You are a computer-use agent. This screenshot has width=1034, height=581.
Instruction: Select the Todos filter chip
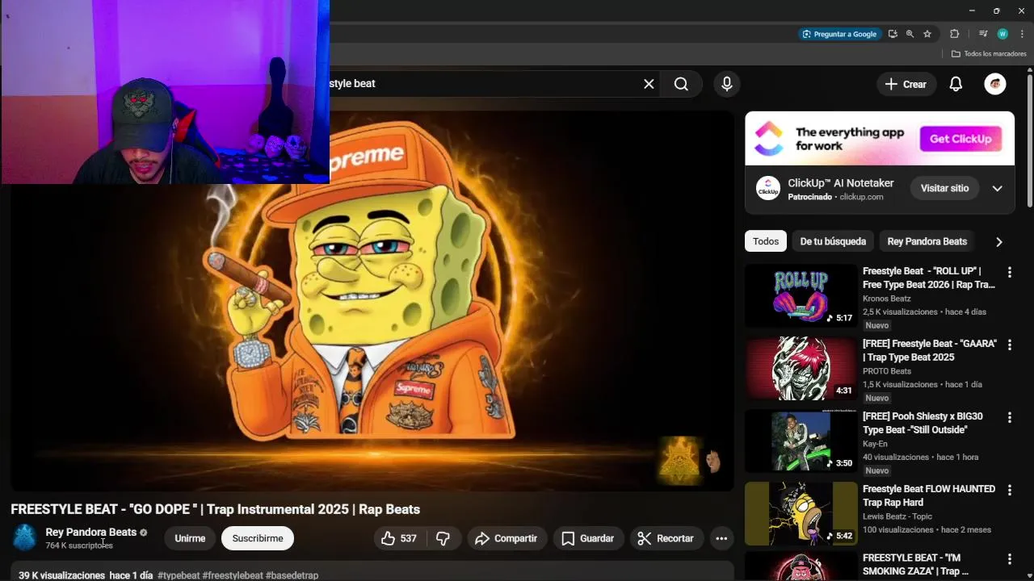point(766,241)
